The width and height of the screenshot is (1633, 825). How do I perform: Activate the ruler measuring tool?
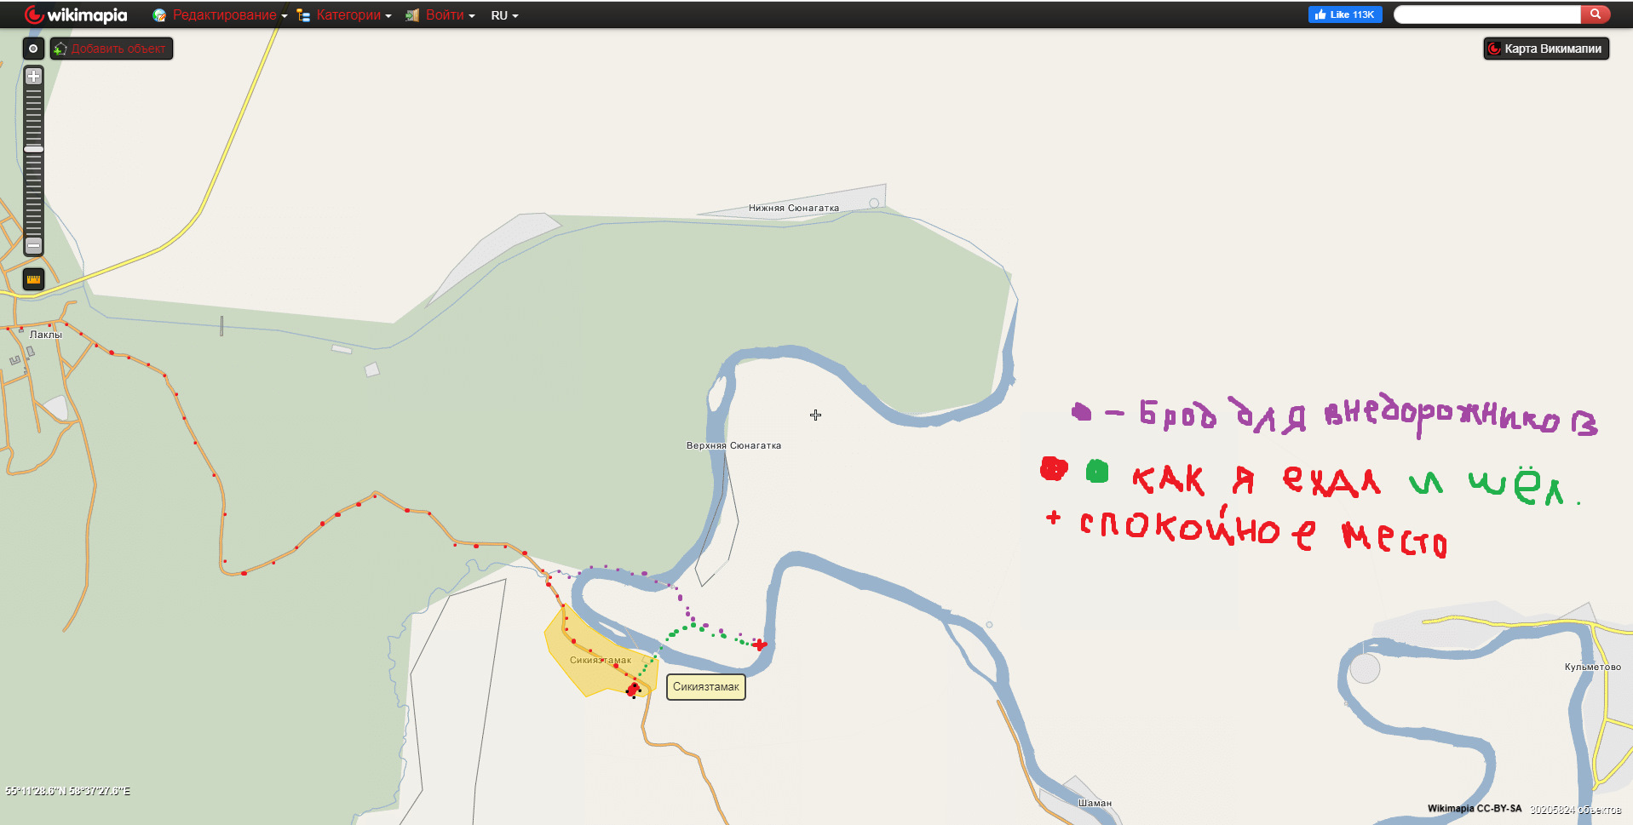click(x=33, y=279)
